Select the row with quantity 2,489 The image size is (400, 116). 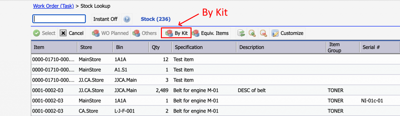215,90
